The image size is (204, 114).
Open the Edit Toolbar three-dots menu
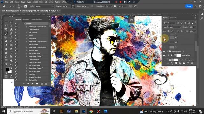[11, 64]
